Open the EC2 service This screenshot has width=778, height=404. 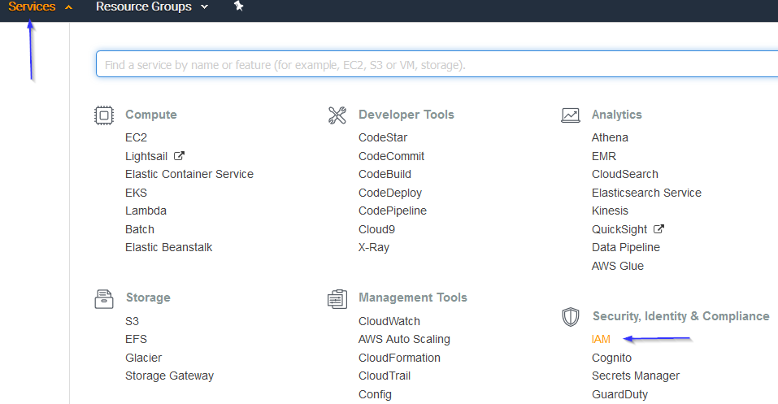[136, 137]
